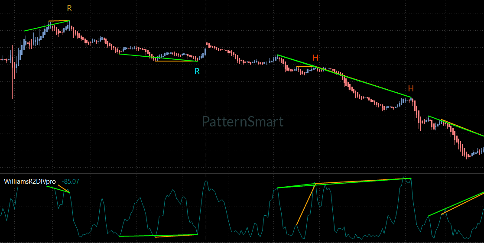Select the green trendline just above the cyan R
This screenshot has height=243, width=484.
158,58
